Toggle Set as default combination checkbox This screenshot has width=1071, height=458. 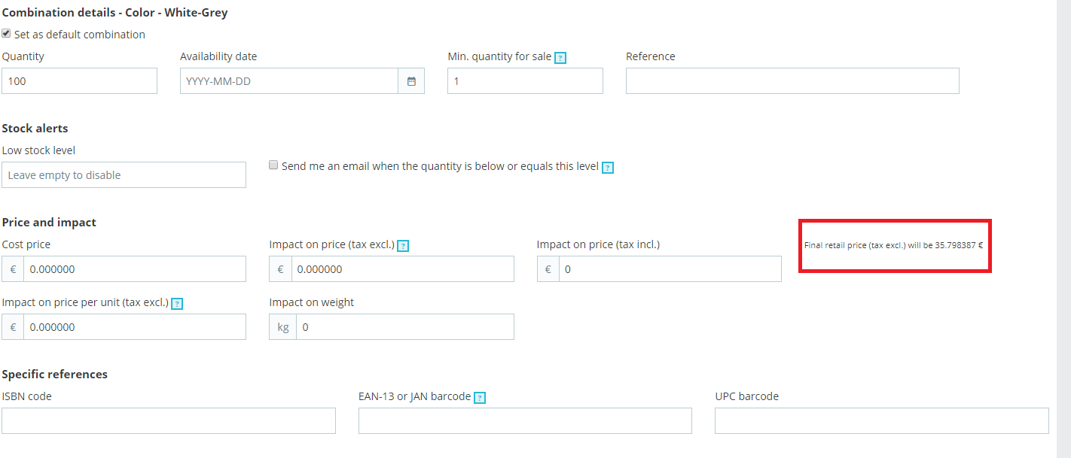[7, 34]
